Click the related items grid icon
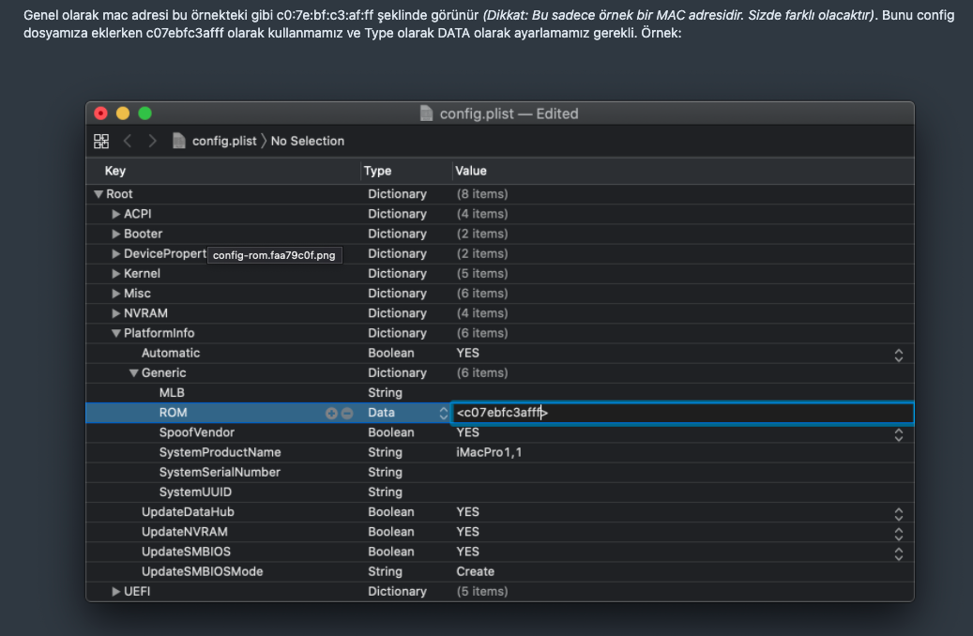 (101, 141)
